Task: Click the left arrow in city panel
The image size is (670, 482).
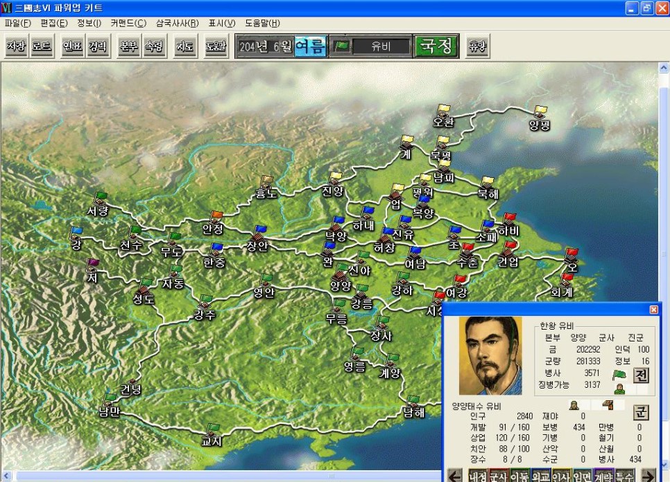Action: tap(456, 476)
